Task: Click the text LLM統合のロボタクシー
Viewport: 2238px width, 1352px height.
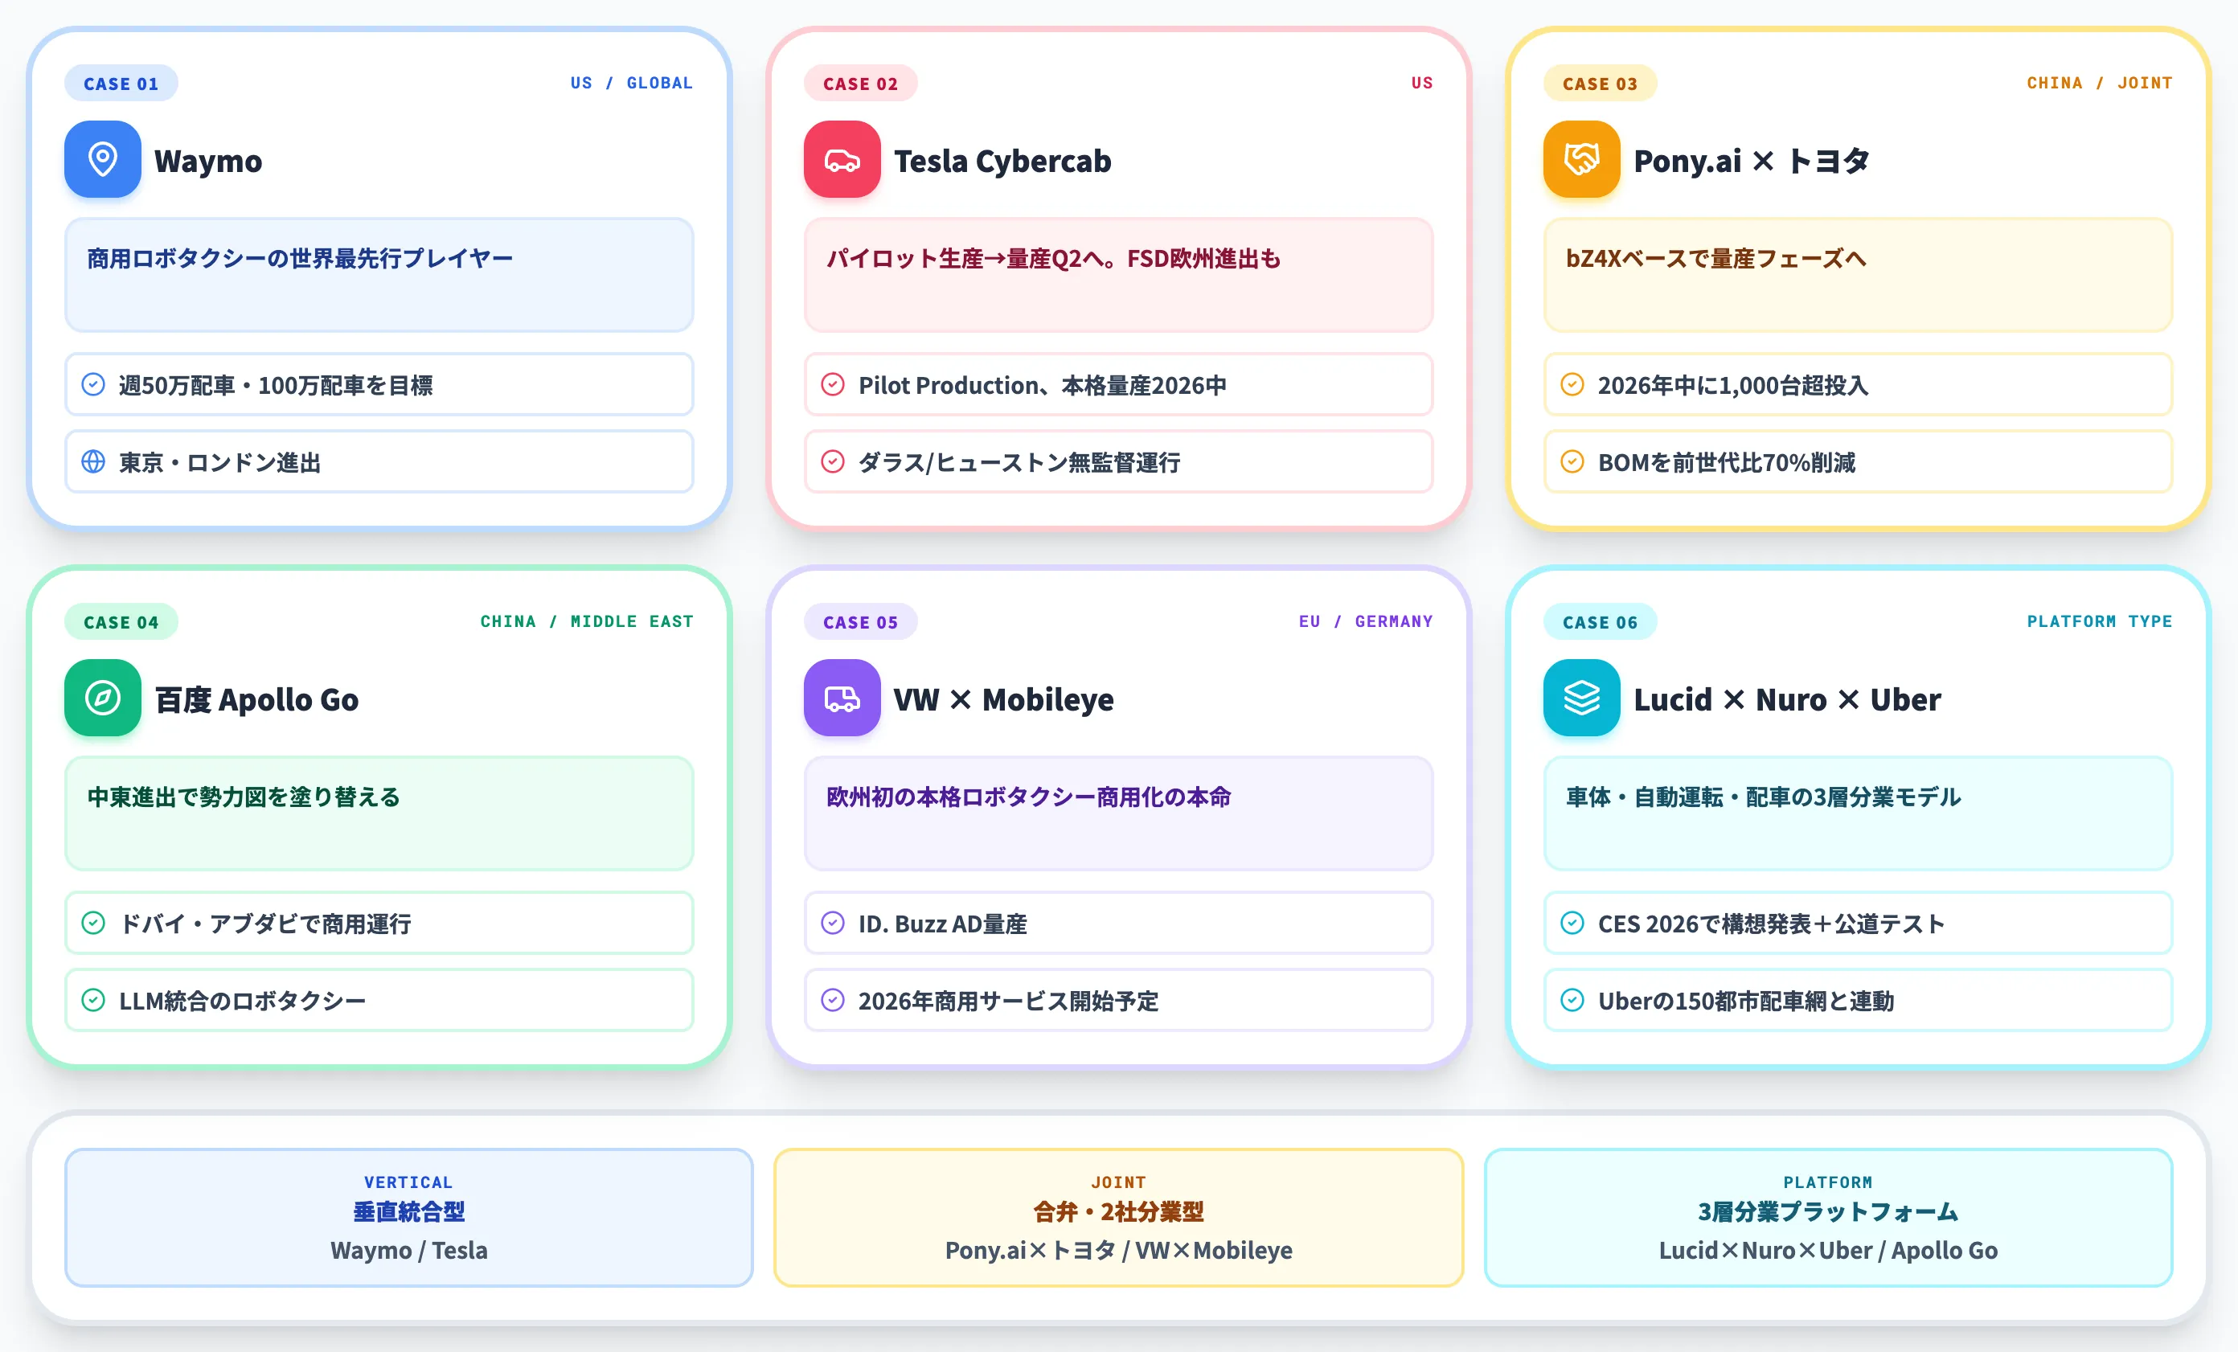Action: pos(242,1001)
